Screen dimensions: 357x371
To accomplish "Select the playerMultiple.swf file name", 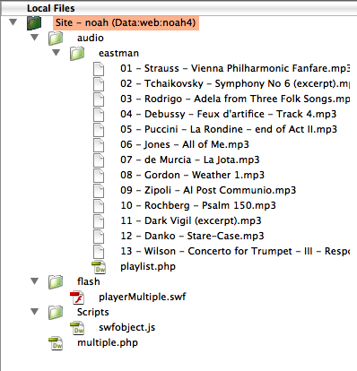I will (x=143, y=297).
